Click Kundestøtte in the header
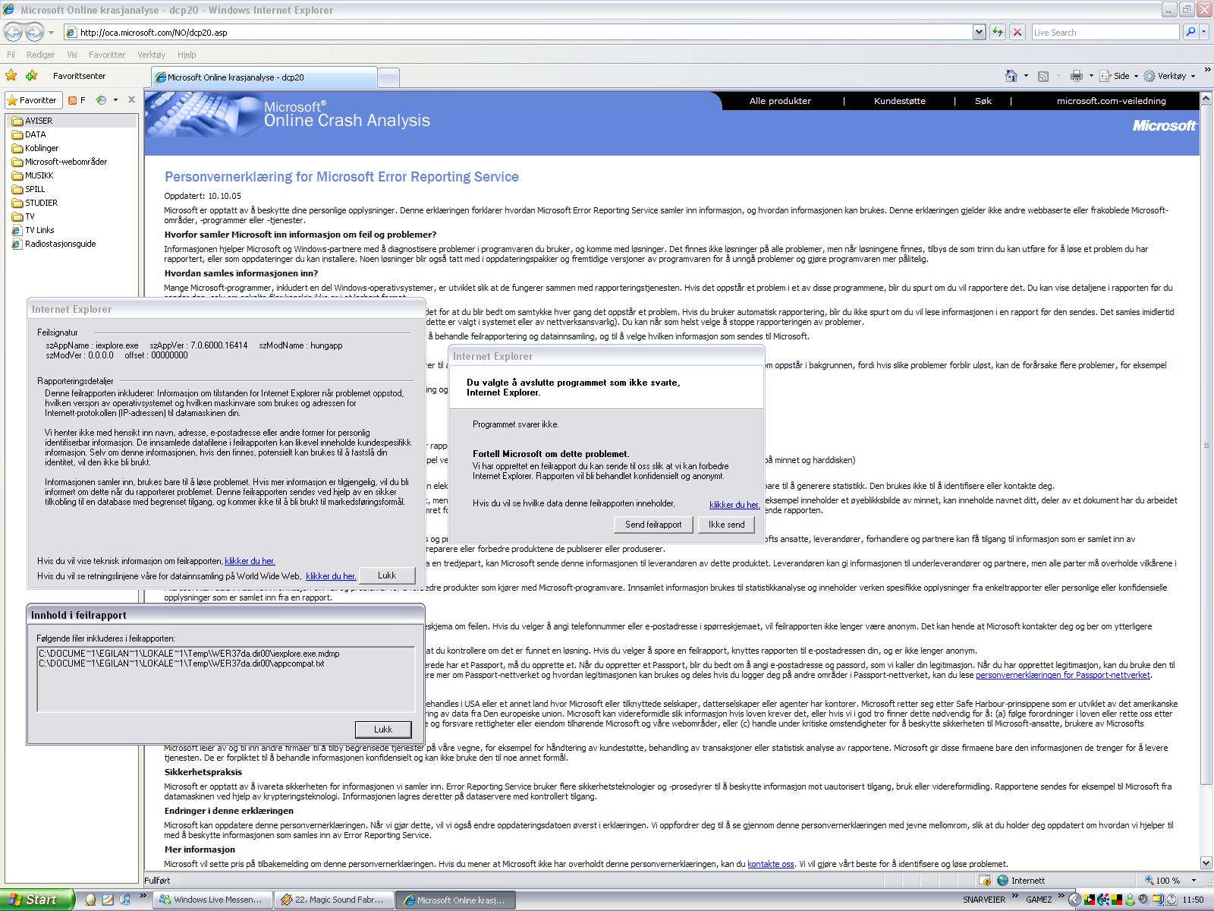 (x=900, y=101)
